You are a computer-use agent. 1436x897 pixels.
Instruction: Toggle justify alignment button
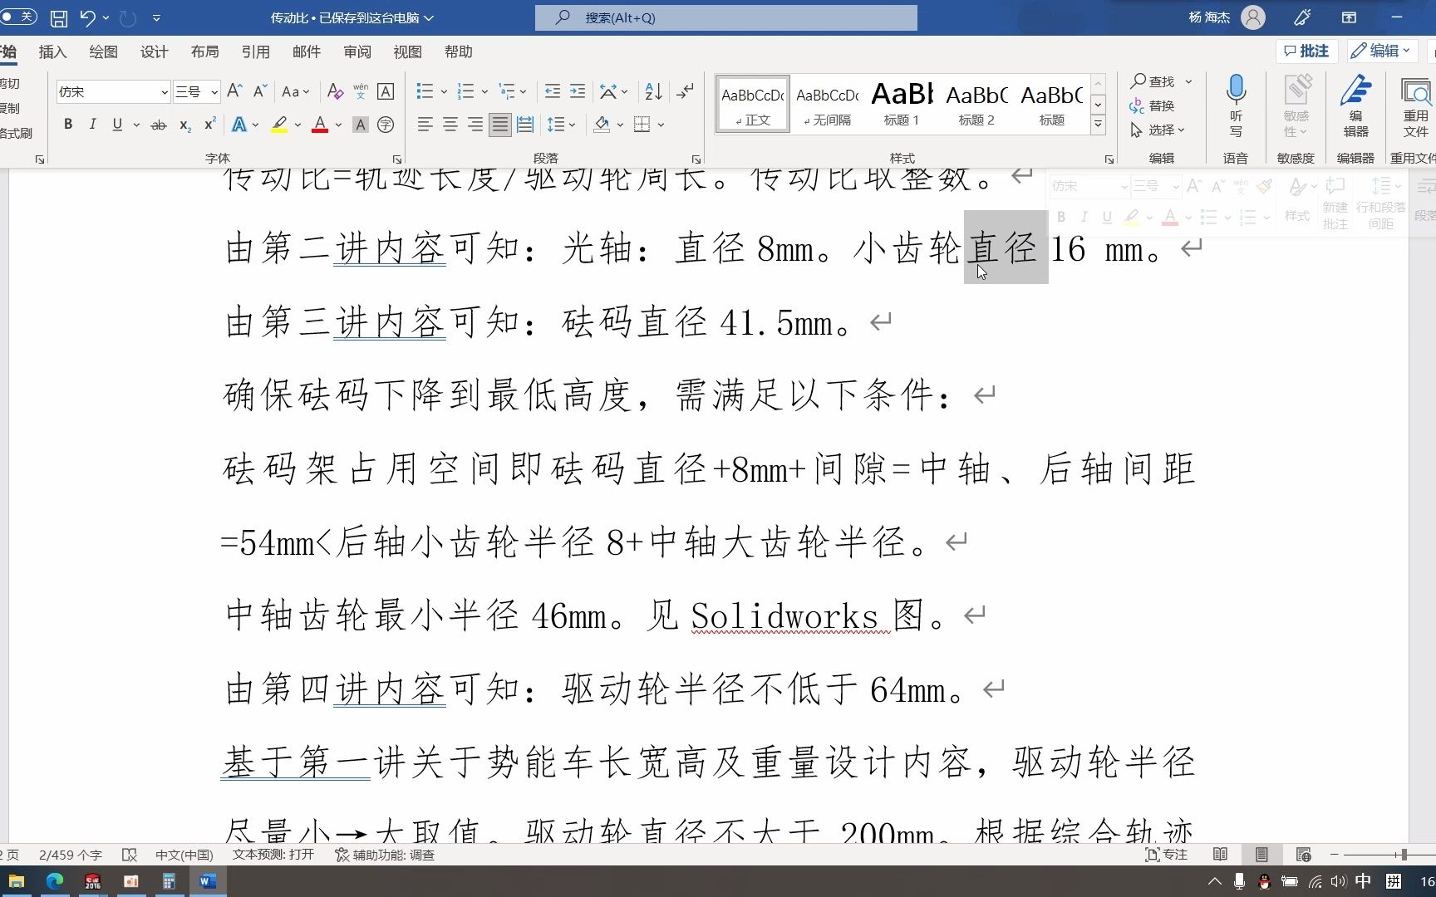click(x=499, y=125)
